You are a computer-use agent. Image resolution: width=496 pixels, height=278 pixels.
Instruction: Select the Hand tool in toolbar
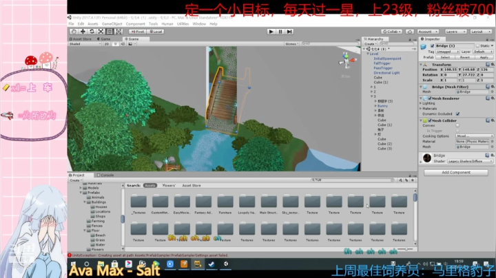point(74,32)
